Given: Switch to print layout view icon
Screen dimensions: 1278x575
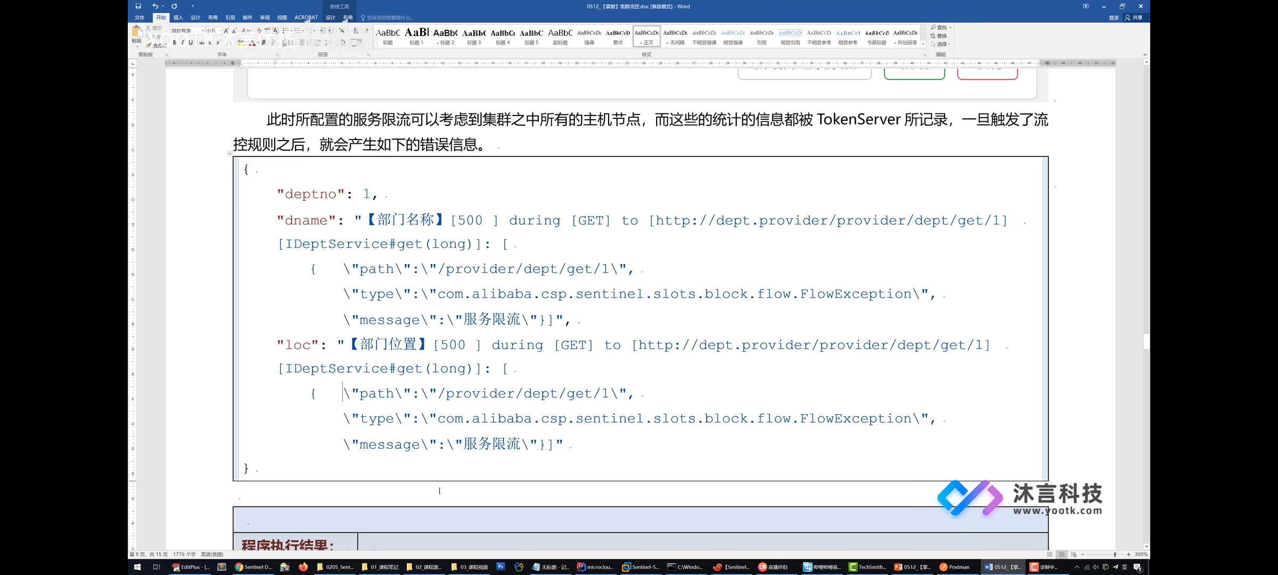Looking at the screenshot, I should (x=1062, y=555).
